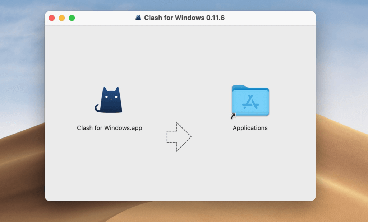Click the blue folder's top tab
The image size is (368, 222).
(x=240, y=86)
